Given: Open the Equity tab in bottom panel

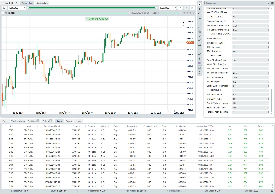Looking at the screenshot, I should [x=5, y=121].
